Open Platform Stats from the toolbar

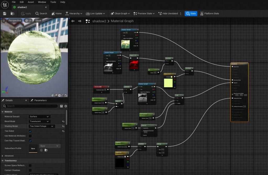pos(209,14)
